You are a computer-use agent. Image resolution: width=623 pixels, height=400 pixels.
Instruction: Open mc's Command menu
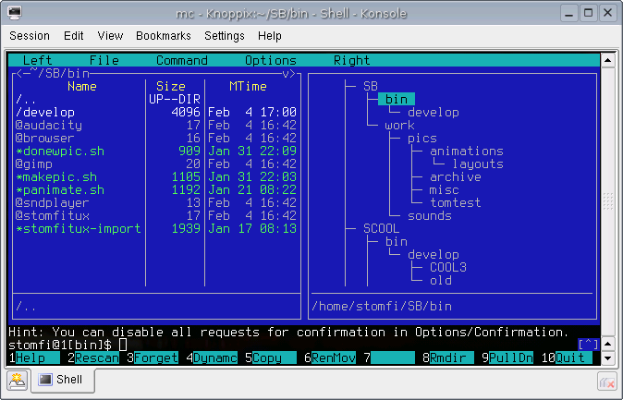click(x=181, y=60)
